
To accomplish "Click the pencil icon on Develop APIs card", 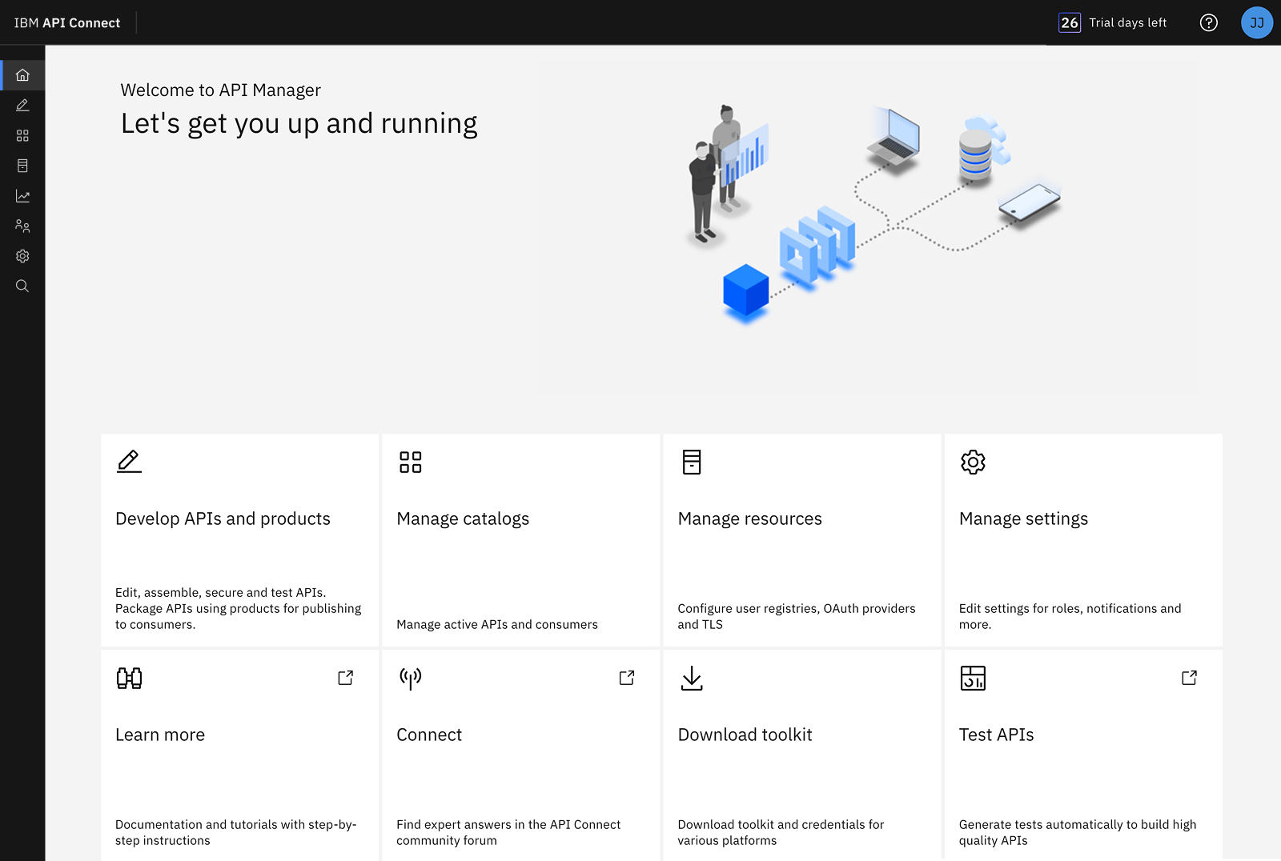I will pos(129,462).
